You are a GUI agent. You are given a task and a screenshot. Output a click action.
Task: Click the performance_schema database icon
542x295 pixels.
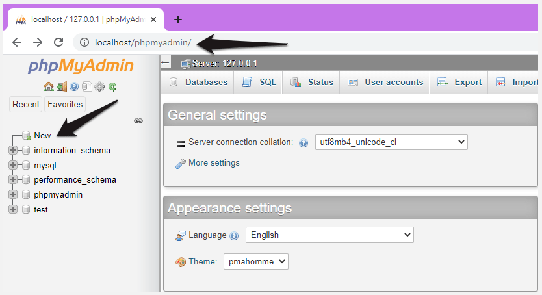(26, 179)
